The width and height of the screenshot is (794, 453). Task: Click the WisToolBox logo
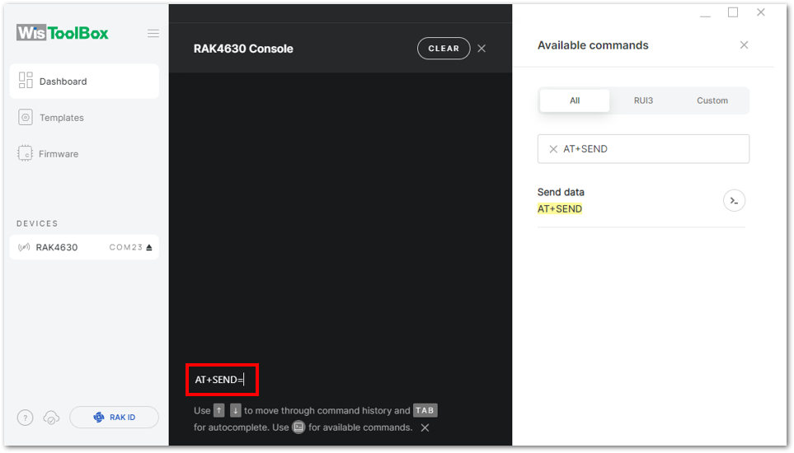click(63, 34)
